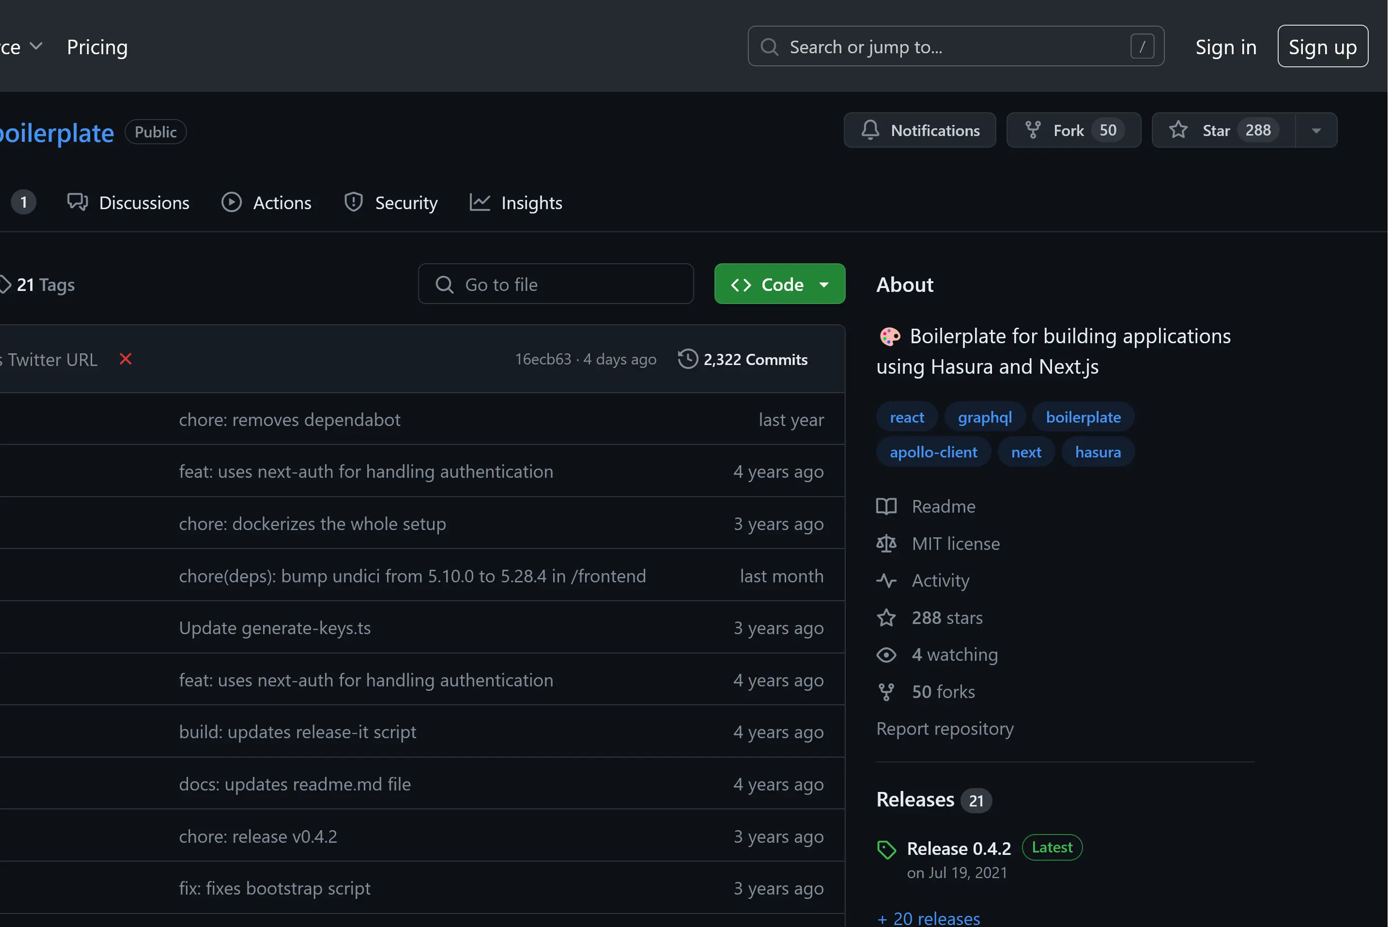Click the Activity pulse icon

click(x=886, y=580)
